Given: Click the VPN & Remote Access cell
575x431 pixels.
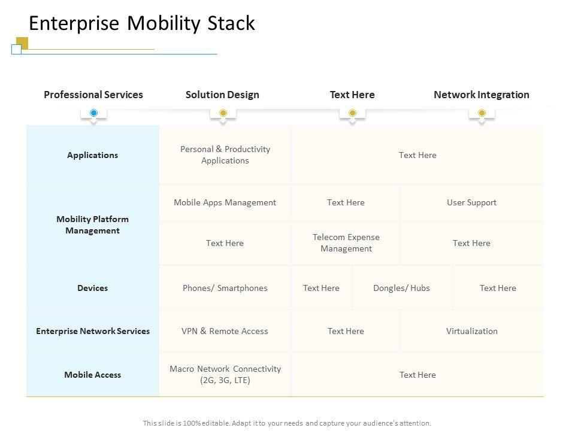Looking at the screenshot, I should 225,331.
